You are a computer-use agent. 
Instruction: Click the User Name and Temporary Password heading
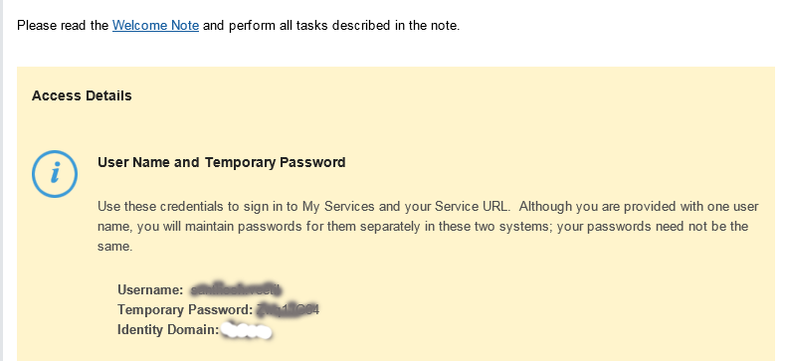222,162
